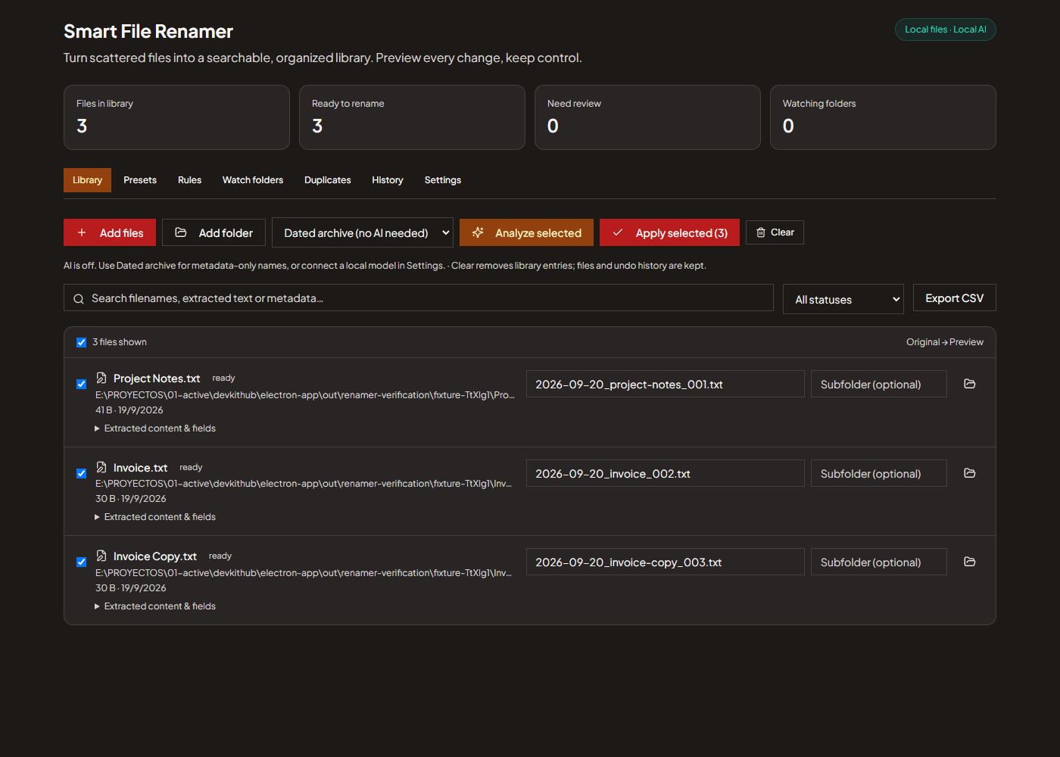1060x757 pixels.
Task: Click the magnifier icon in the search bar
Action: click(x=79, y=299)
